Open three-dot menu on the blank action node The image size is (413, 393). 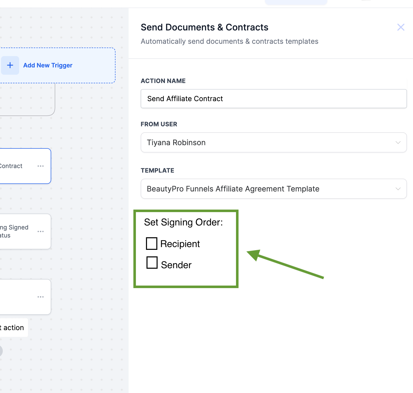click(x=41, y=297)
